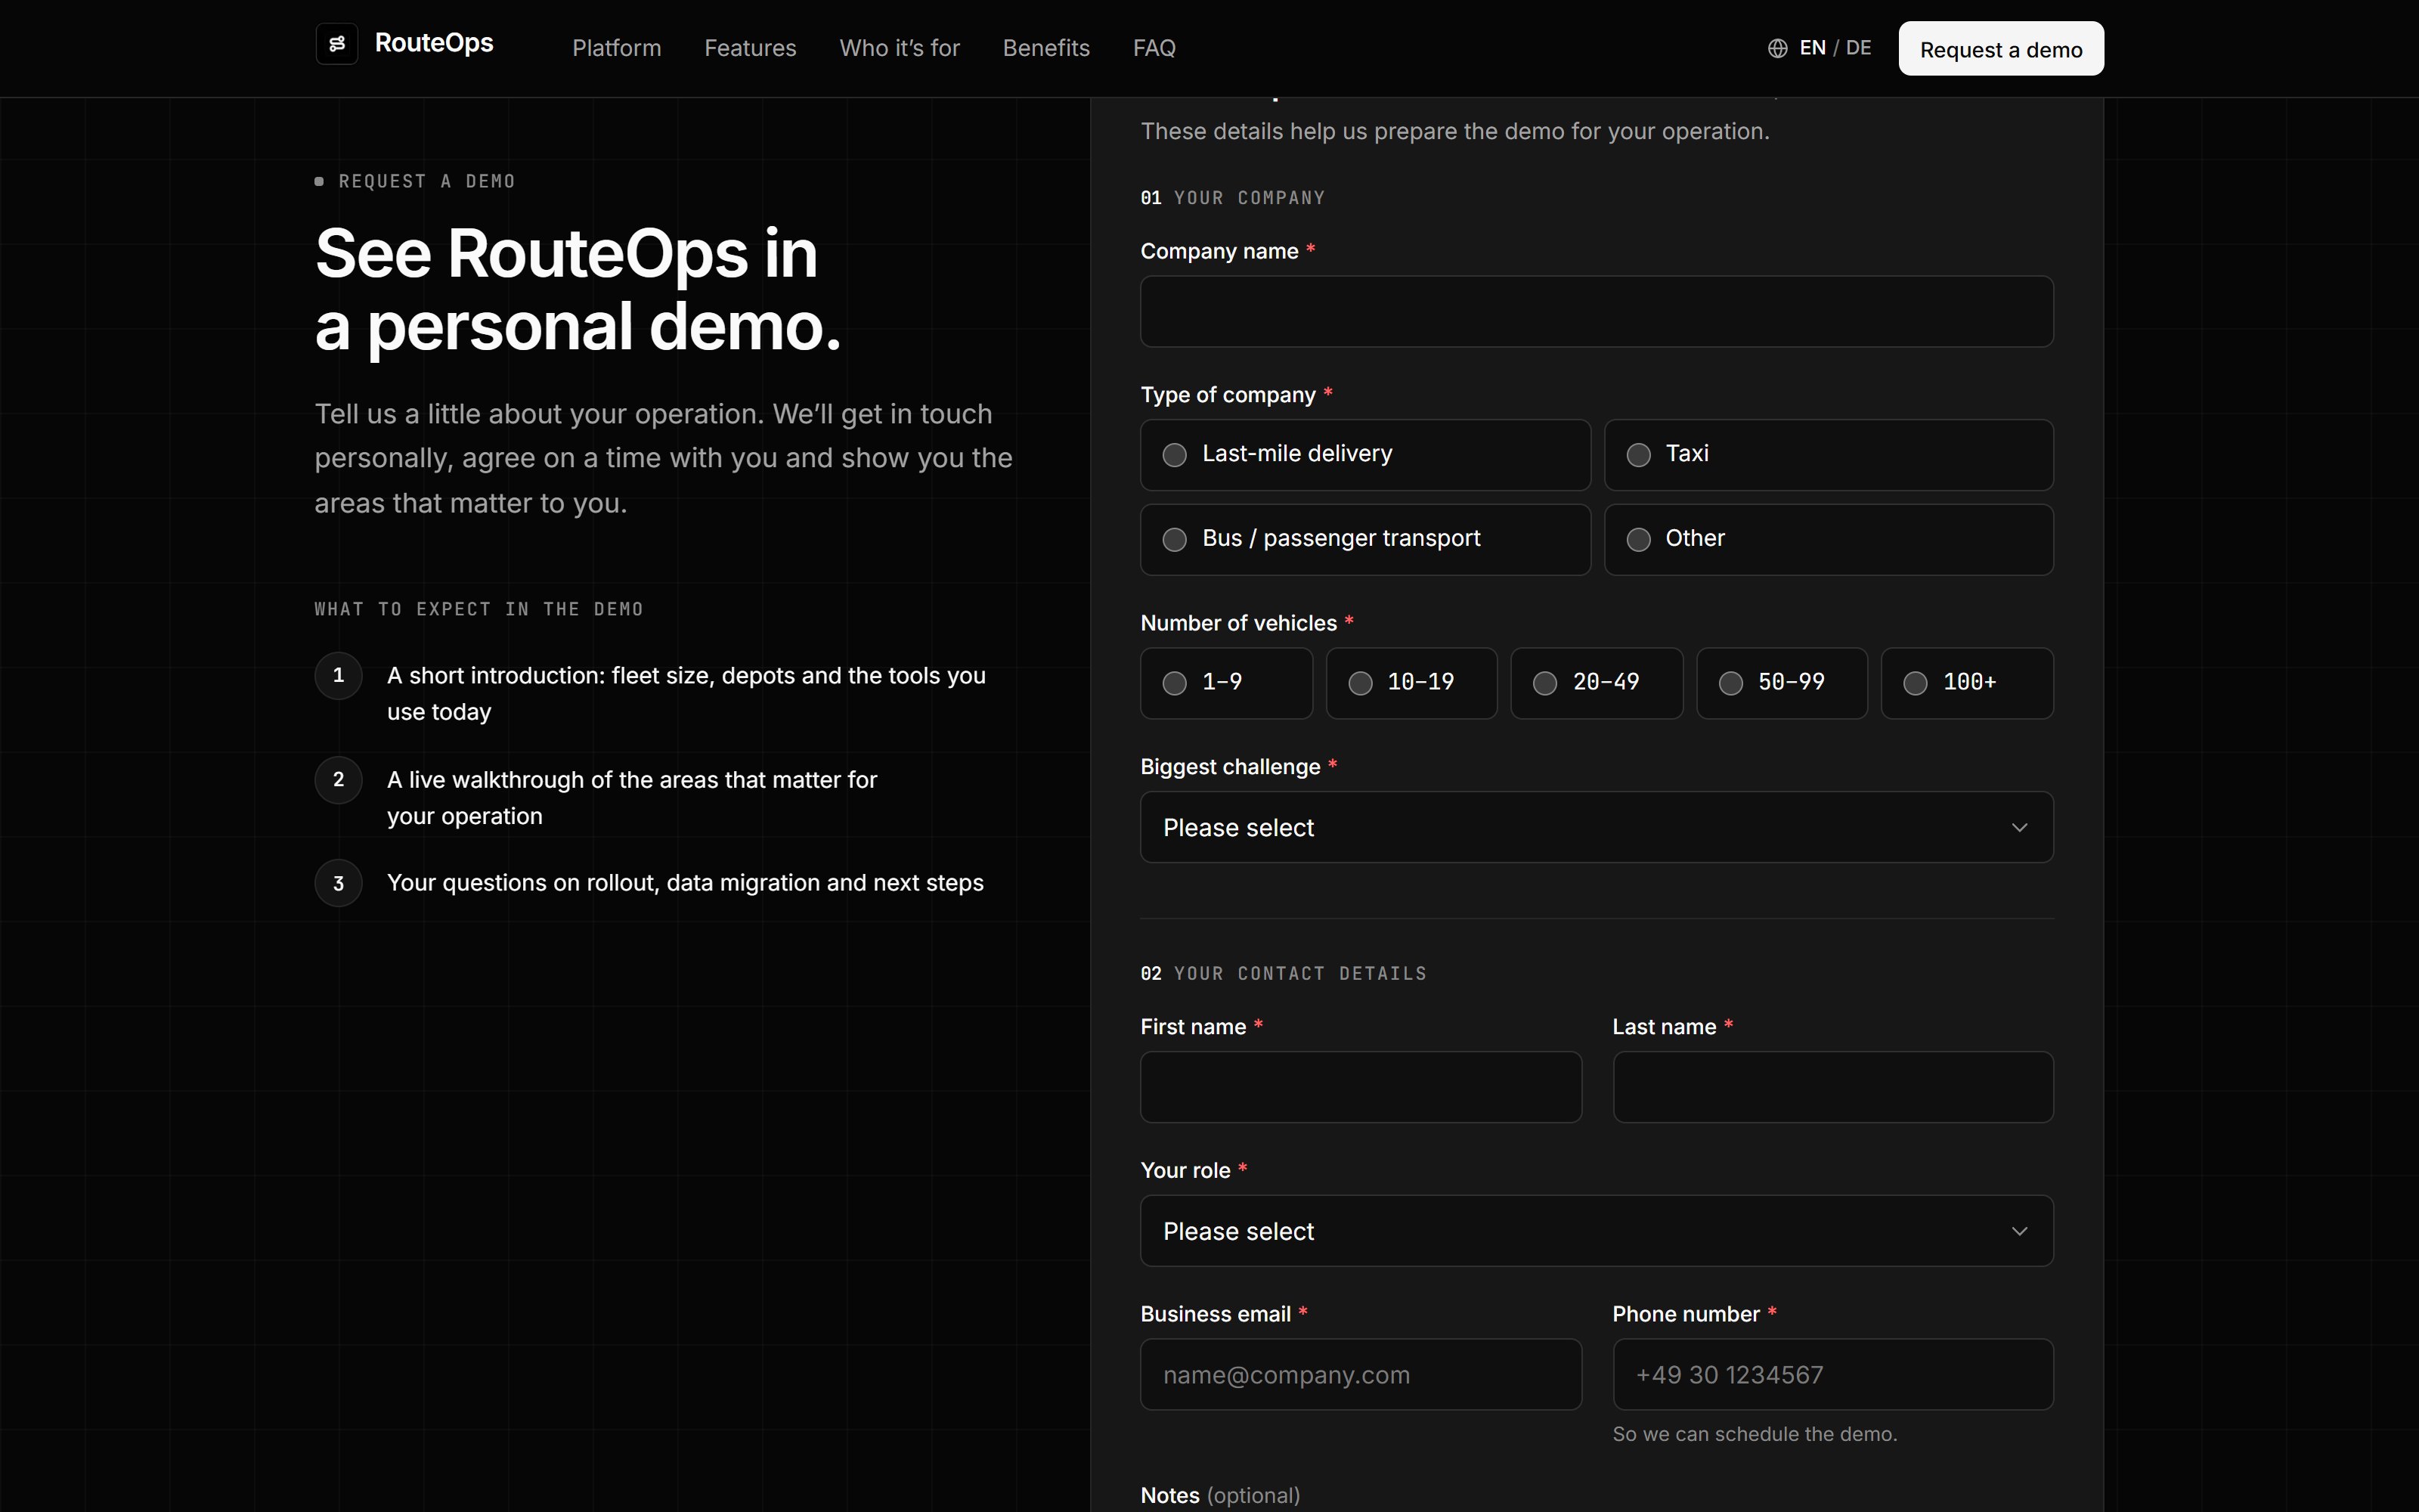Click '02 YOUR CONTACT DETAILS' heading
The height and width of the screenshot is (1512, 2419).
(1284, 974)
